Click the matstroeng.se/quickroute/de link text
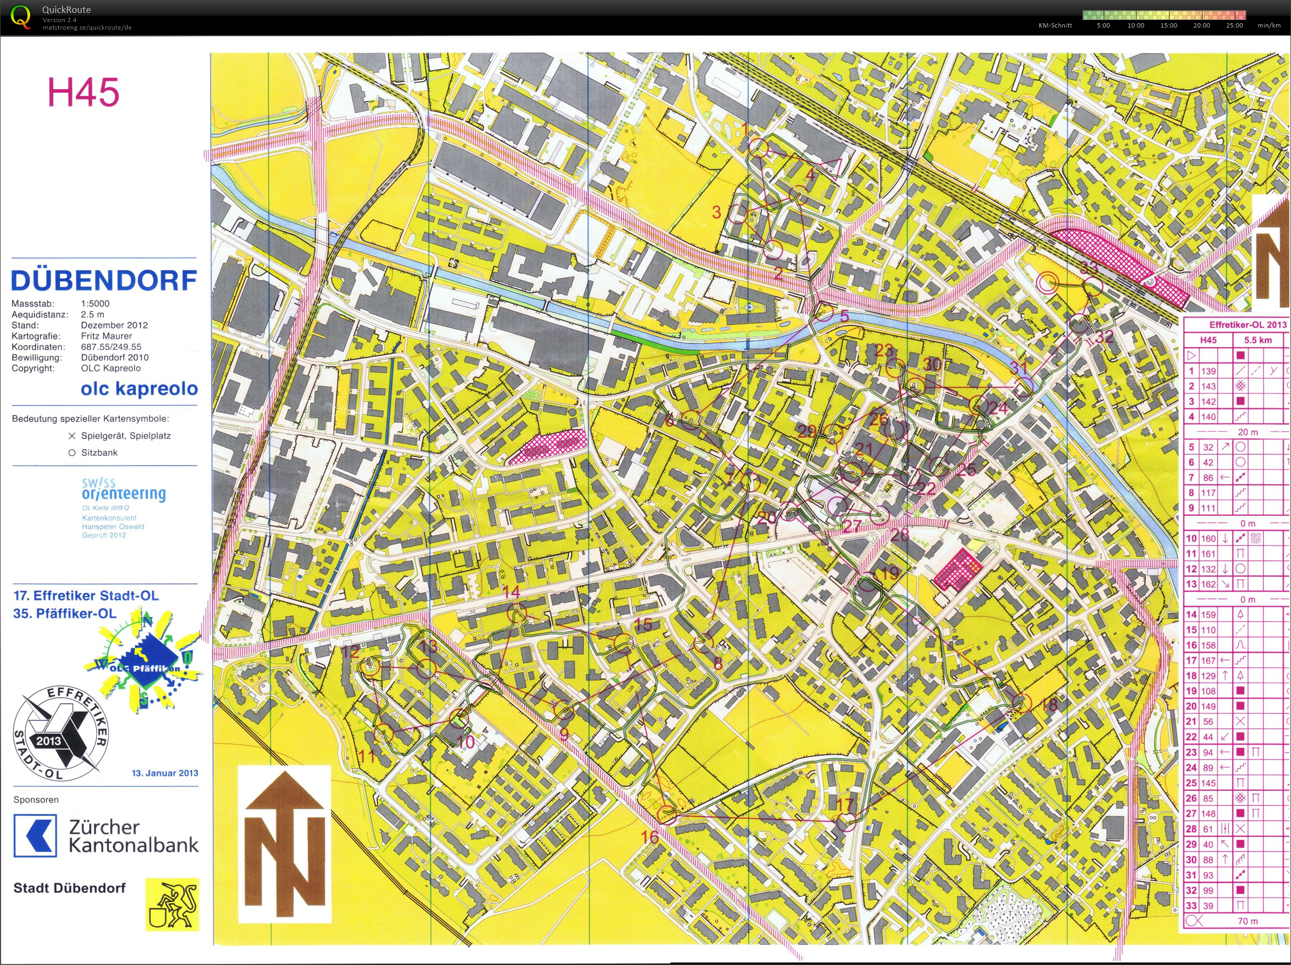The width and height of the screenshot is (1291, 965). point(87,28)
